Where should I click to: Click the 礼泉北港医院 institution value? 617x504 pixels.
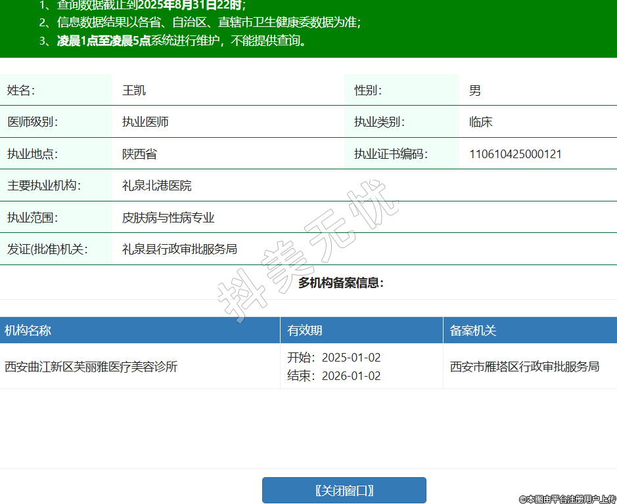(x=157, y=186)
